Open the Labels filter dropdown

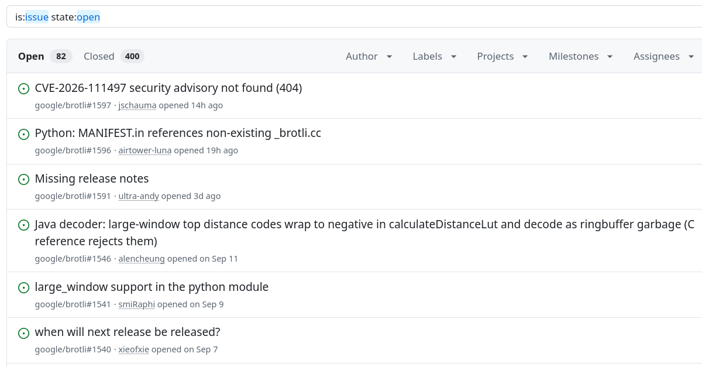click(435, 56)
